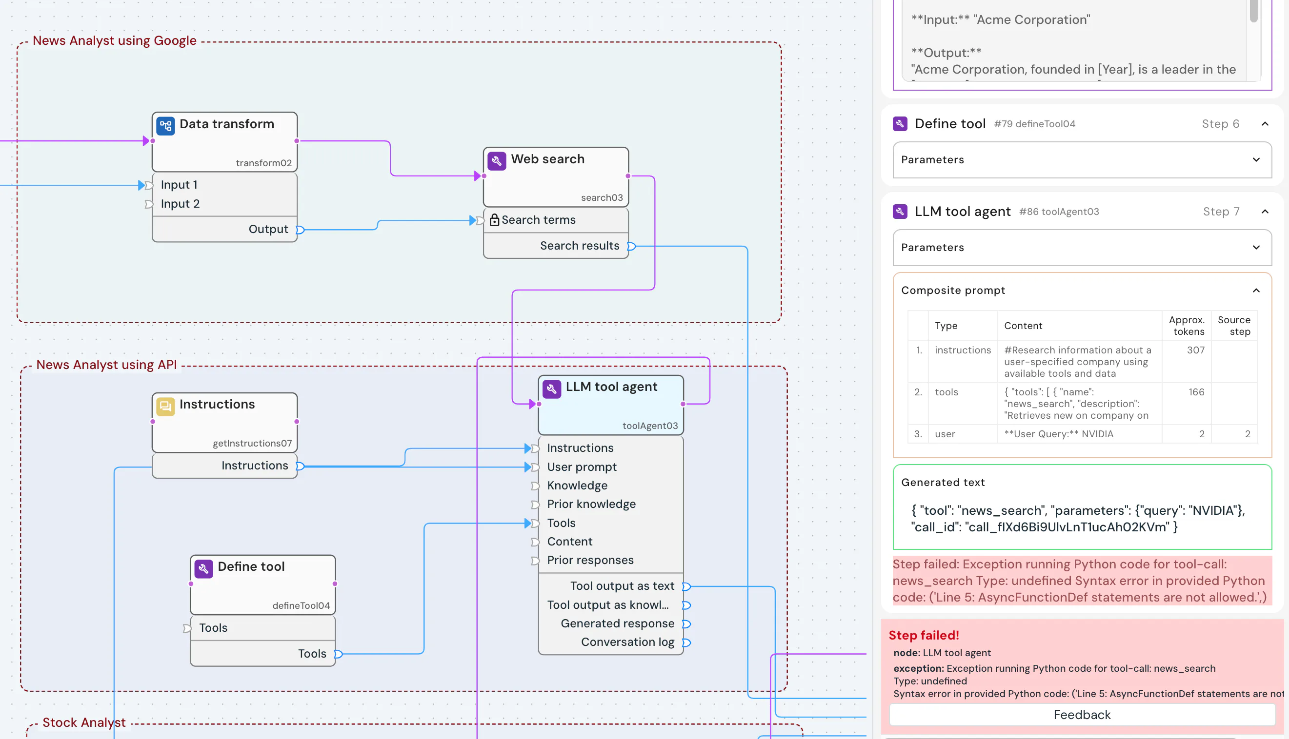
Task: Click the '#86 toolAgent03' identifier text
Action: point(1059,212)
